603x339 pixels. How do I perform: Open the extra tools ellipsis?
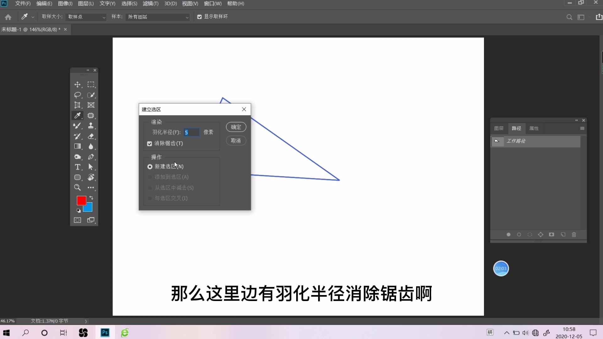(91, 188)
